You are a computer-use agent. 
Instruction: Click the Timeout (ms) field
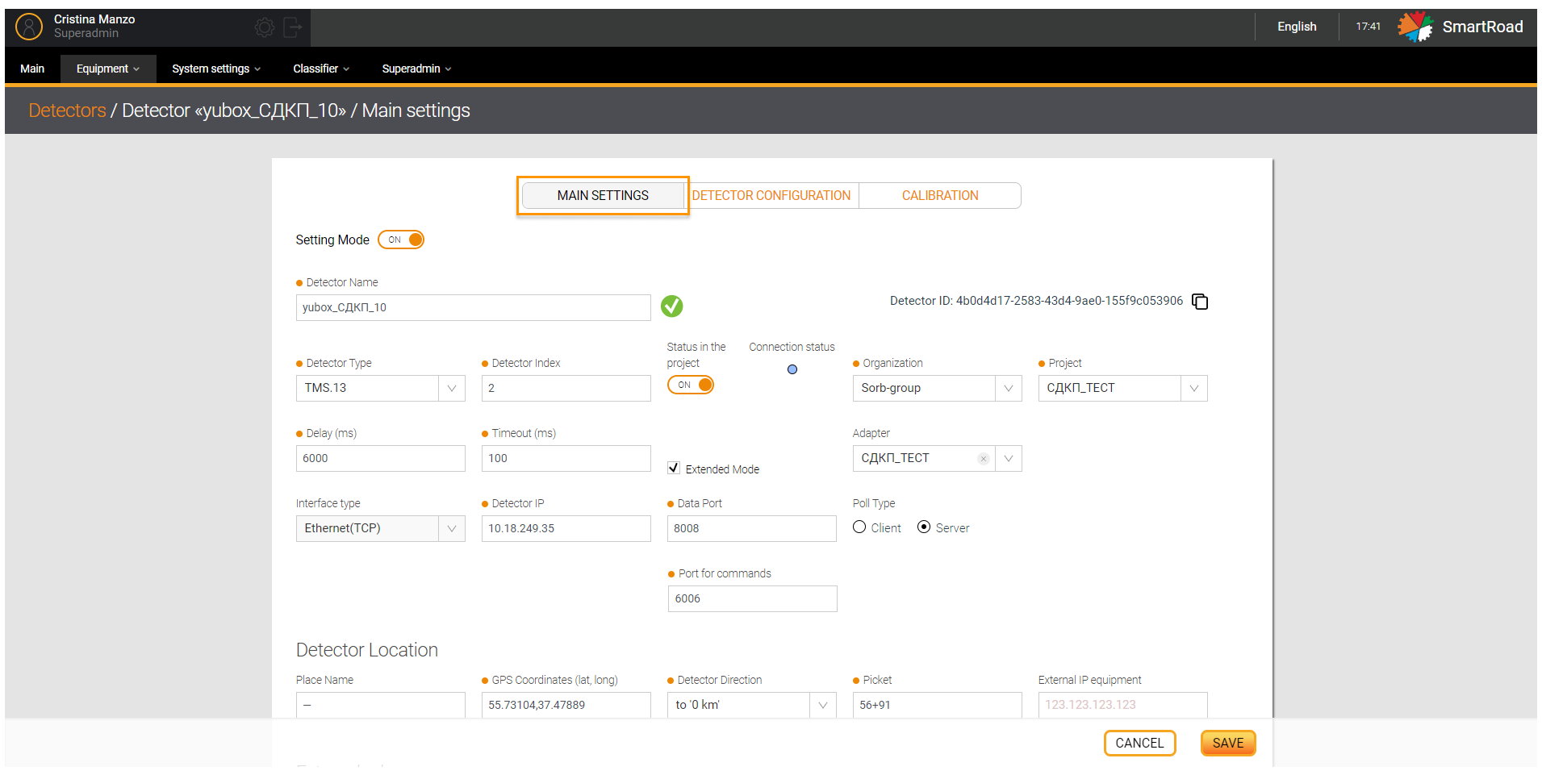[x=566, y=458]
